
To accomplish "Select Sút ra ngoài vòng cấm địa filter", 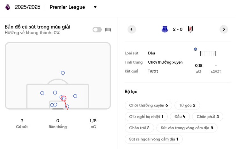I will 153,139.
